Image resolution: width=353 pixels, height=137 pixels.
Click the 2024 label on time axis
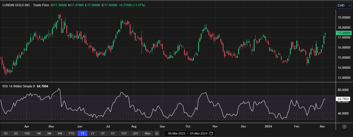pos(268,126)
